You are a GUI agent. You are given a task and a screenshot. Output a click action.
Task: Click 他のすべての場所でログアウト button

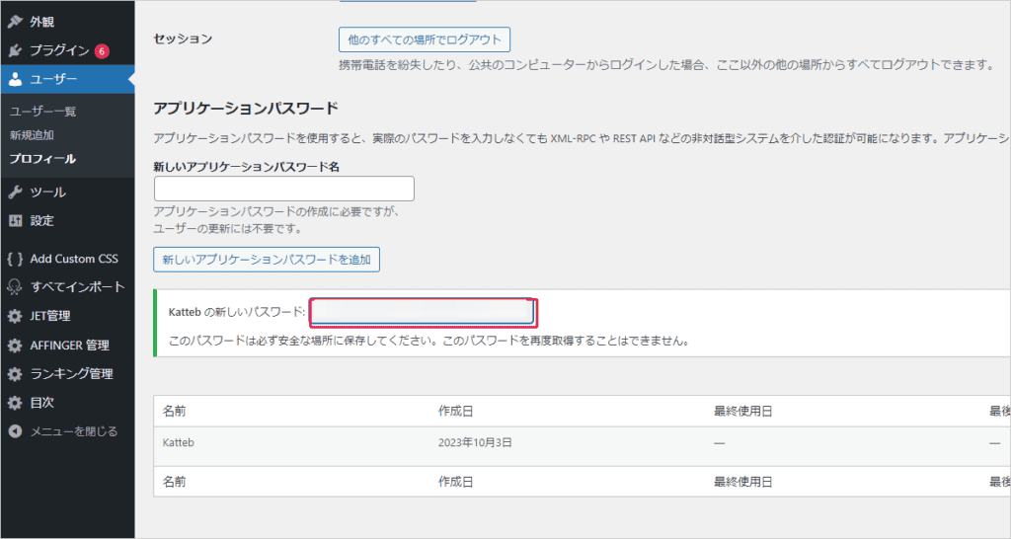425,39
